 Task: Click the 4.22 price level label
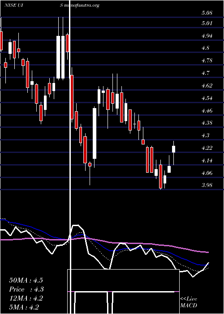coord(207,148)
